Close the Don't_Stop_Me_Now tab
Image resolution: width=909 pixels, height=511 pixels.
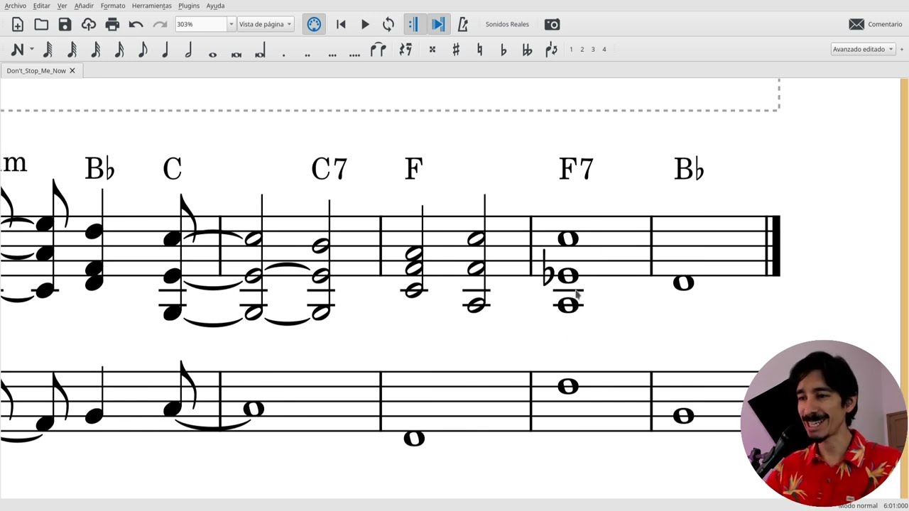[x=72, y=71]
